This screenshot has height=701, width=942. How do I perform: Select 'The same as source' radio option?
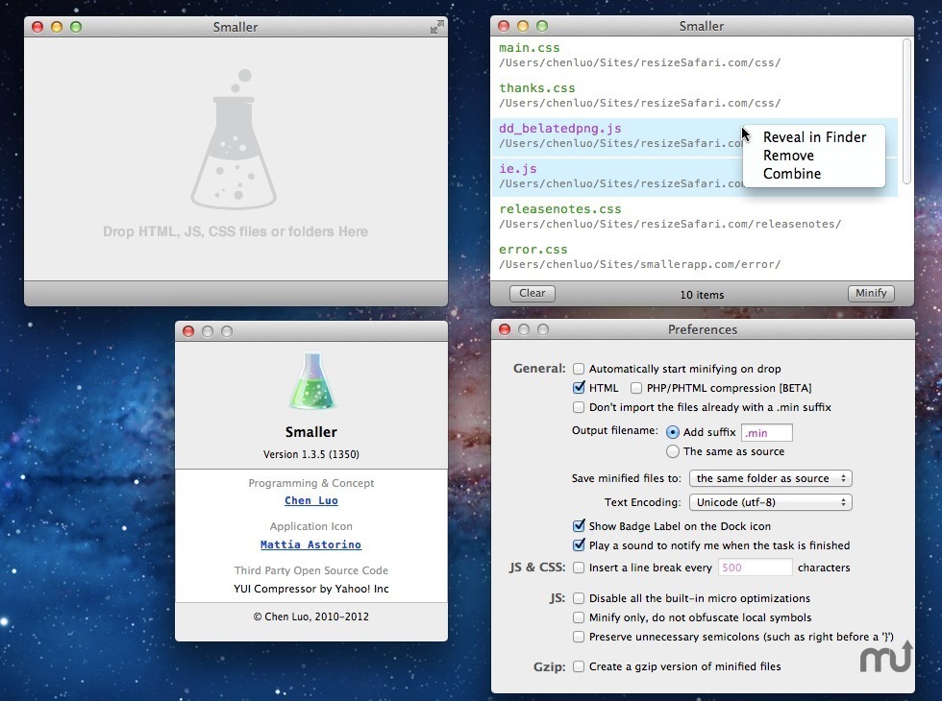pyautogui.click(x=673, y=451)
